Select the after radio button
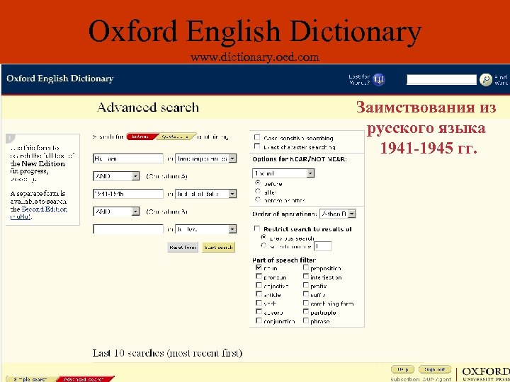The image size is (510, 382). click(x=258, y=191)
